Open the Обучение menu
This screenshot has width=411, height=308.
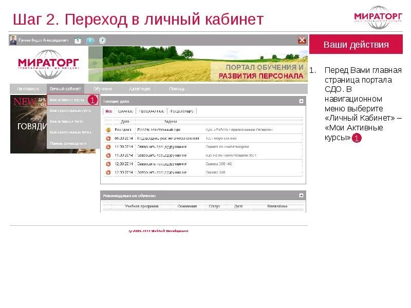[102, 89]
